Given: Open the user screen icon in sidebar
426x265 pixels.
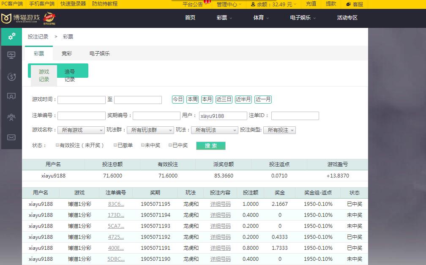Looking at the screenshot, I should (x=11, y=96).
